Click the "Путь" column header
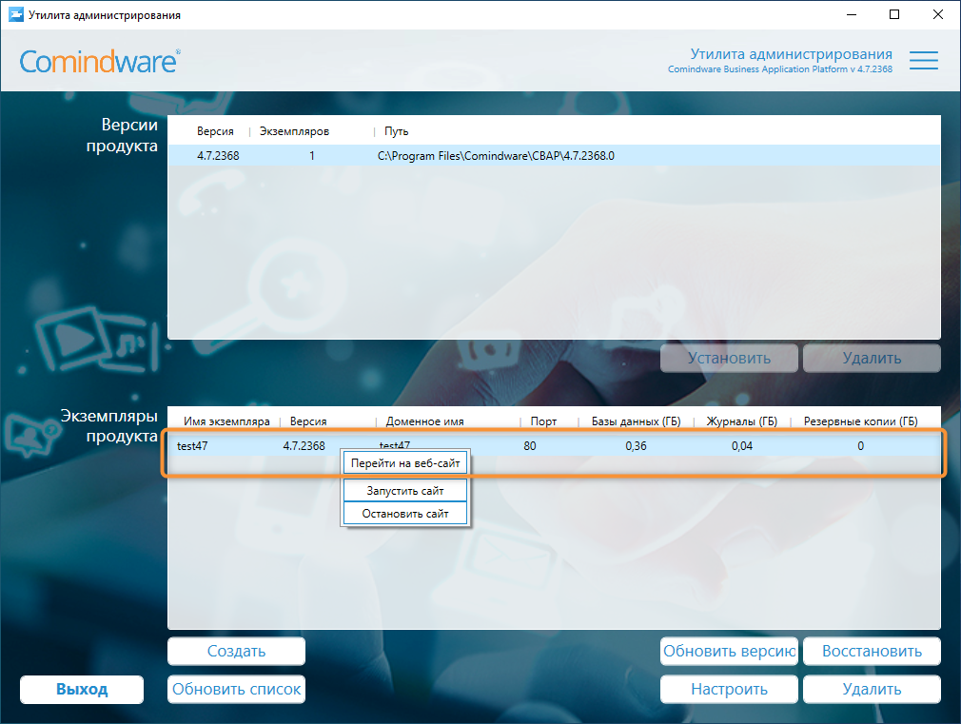 pyautogui.click(x=396, y=131)
